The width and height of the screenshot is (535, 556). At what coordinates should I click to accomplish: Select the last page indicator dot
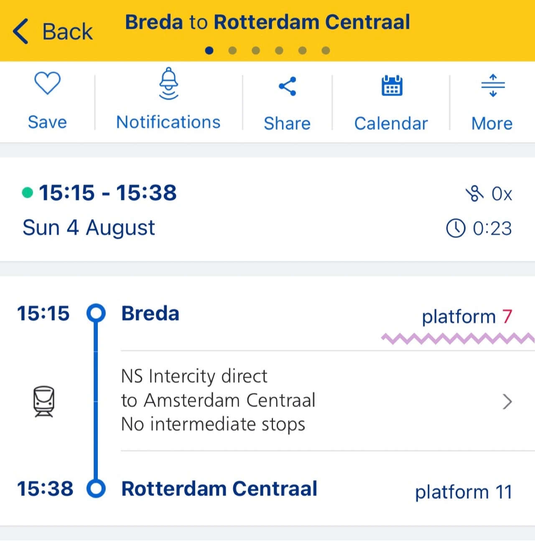326,51
